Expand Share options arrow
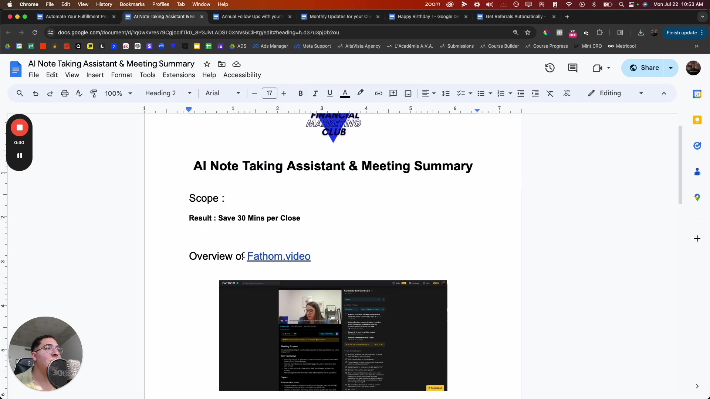The image size is (710, 399). (x=671, y=68)
